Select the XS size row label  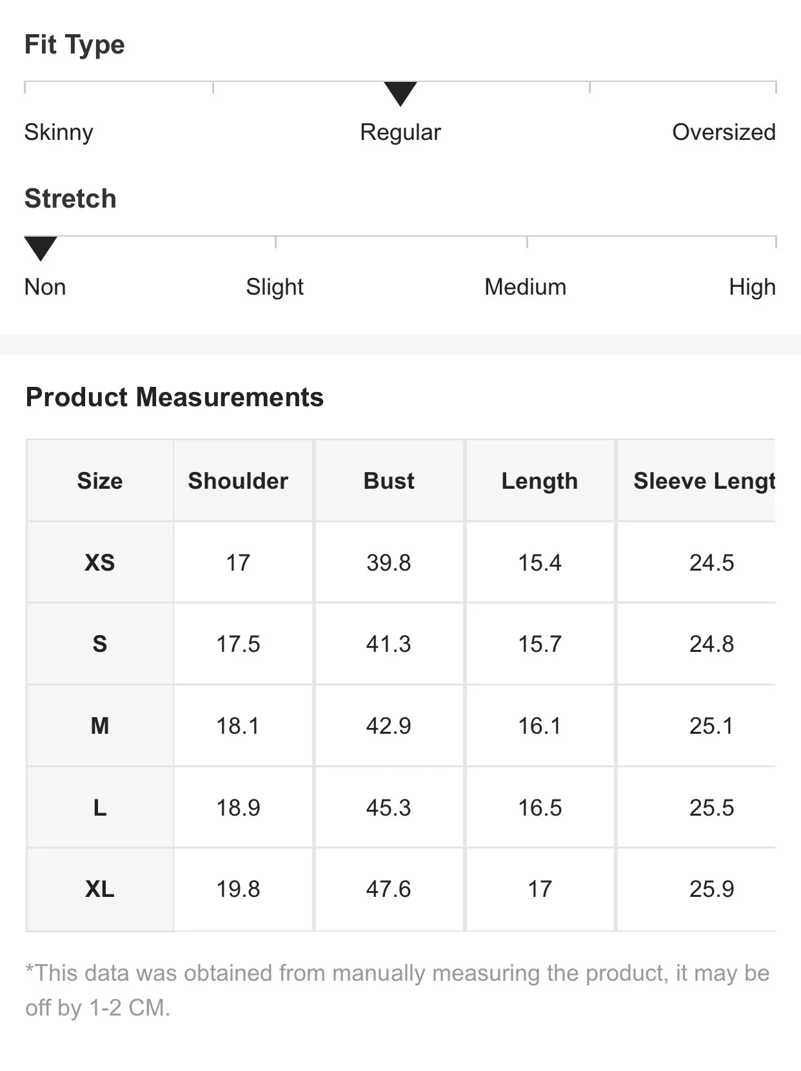(100, 563)
